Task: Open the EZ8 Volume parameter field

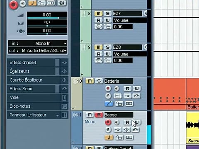Action: 130,54
